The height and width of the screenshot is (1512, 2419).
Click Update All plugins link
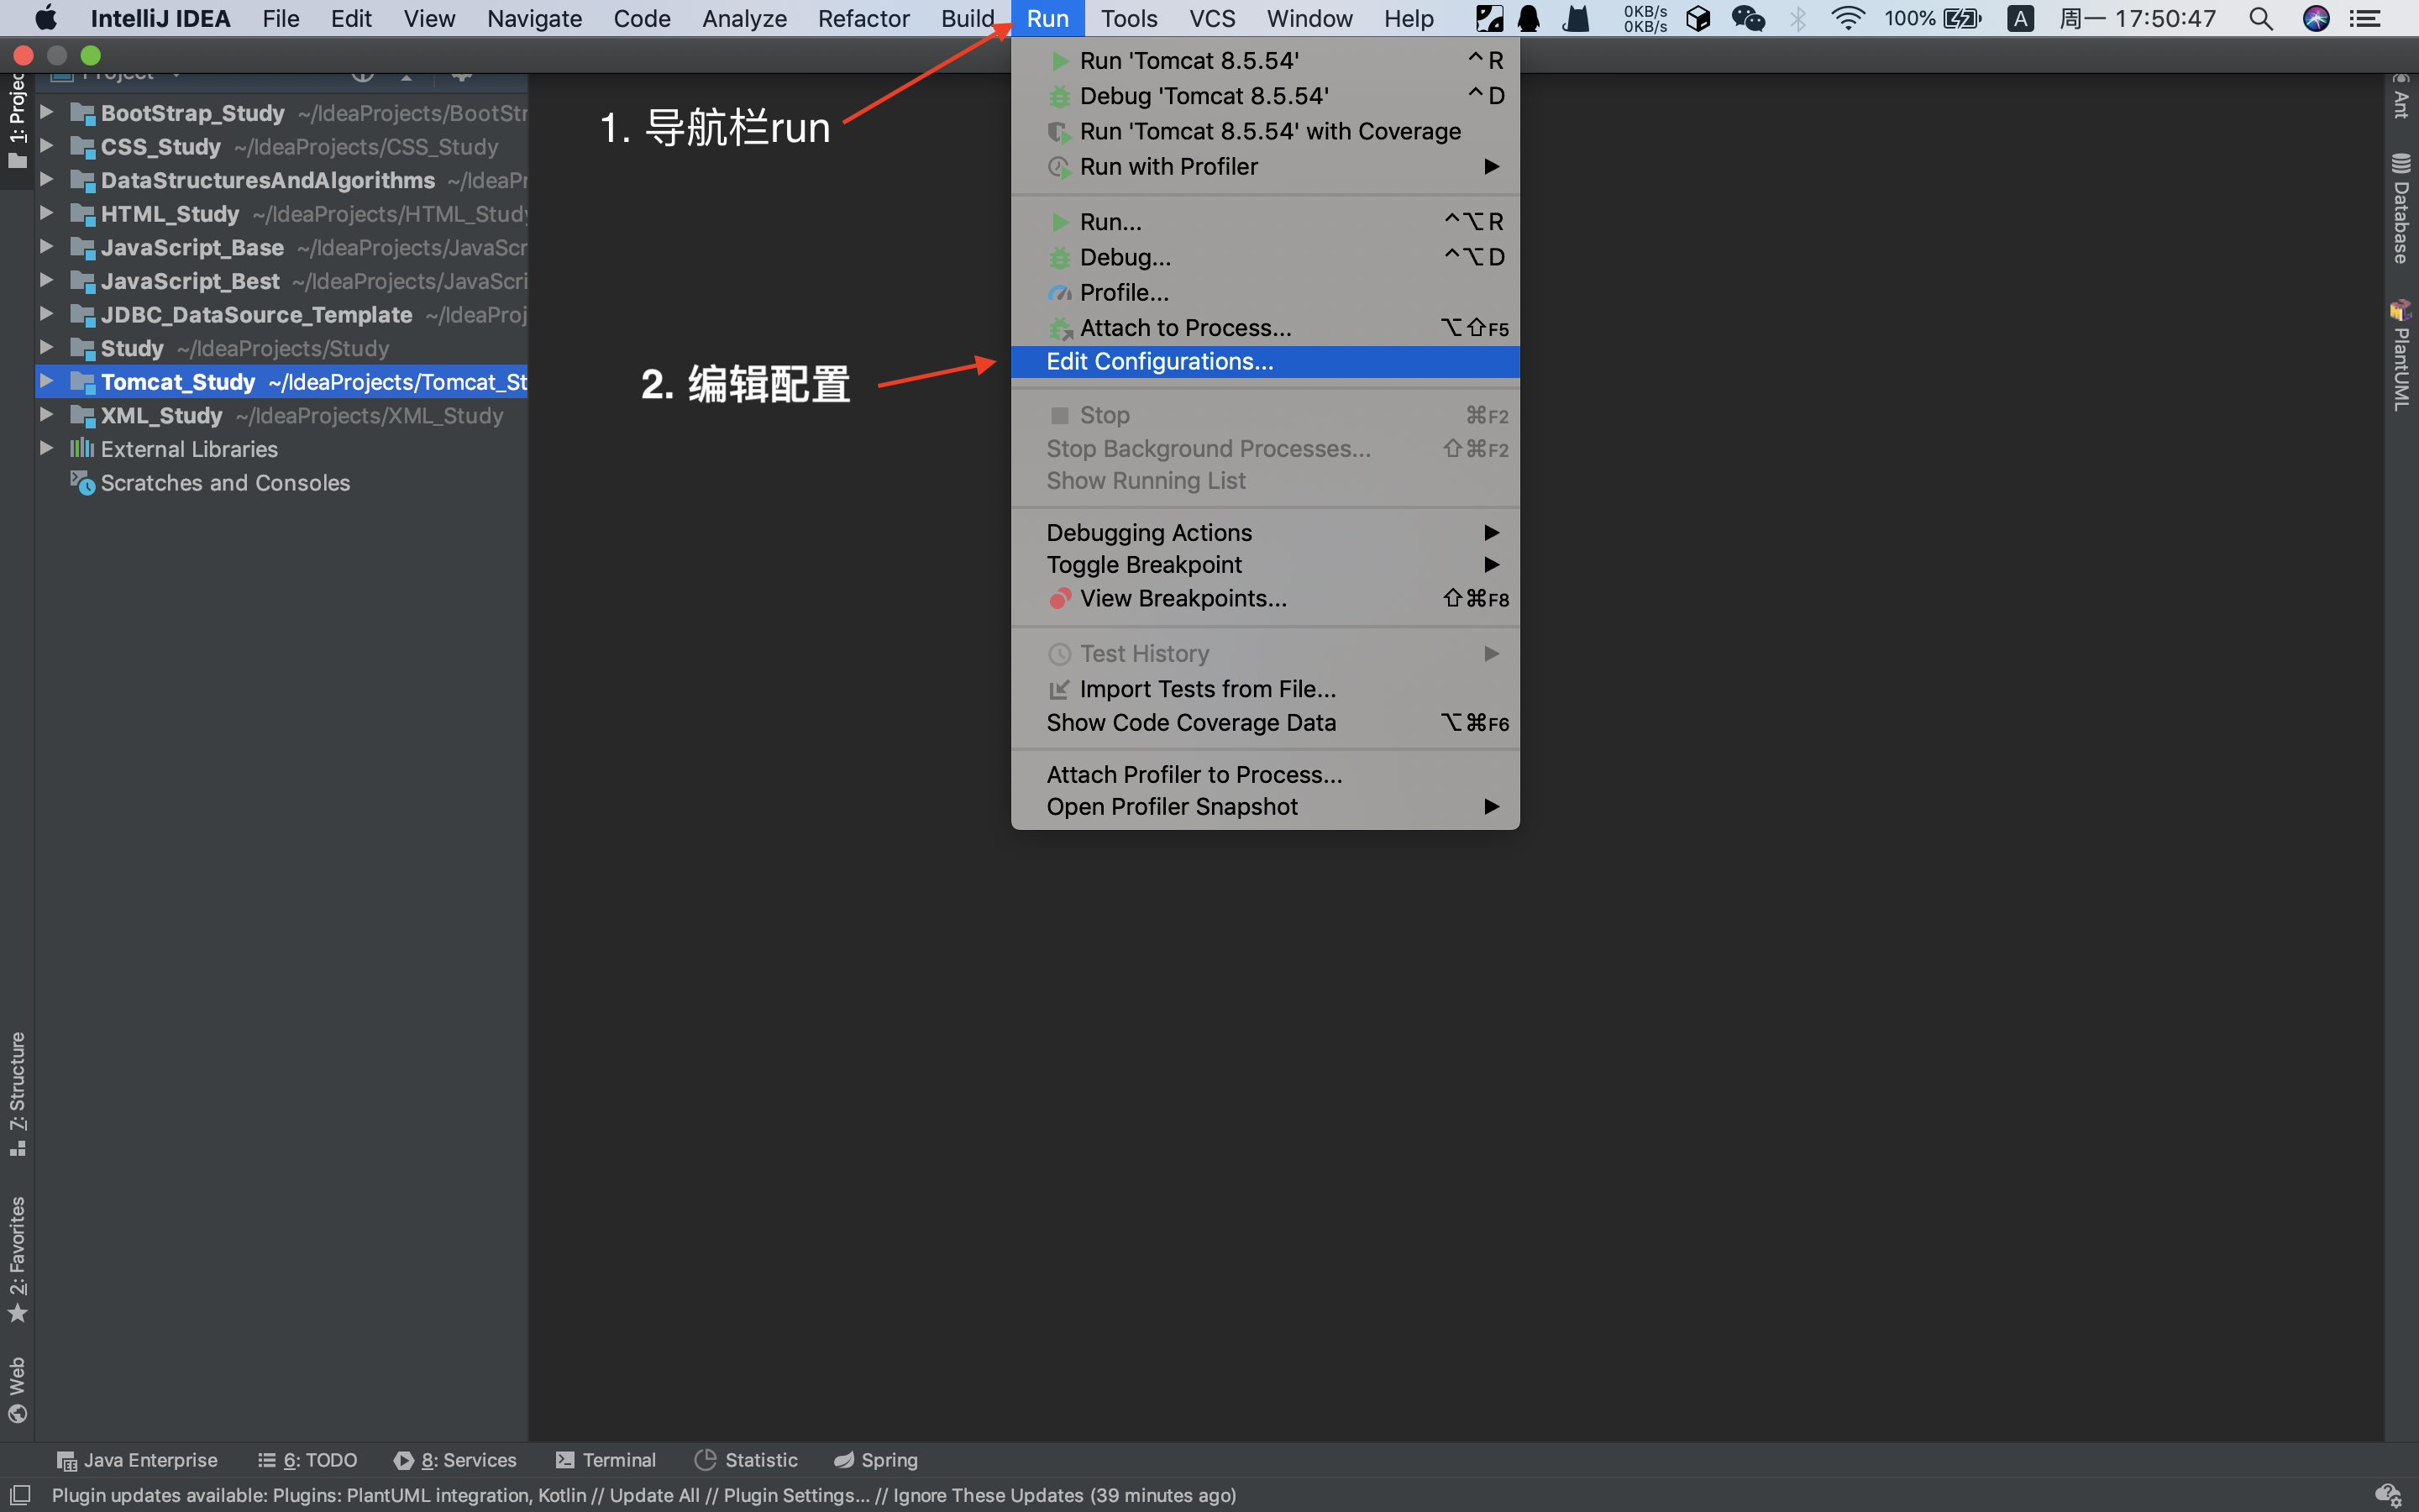tap(653, 1494)
